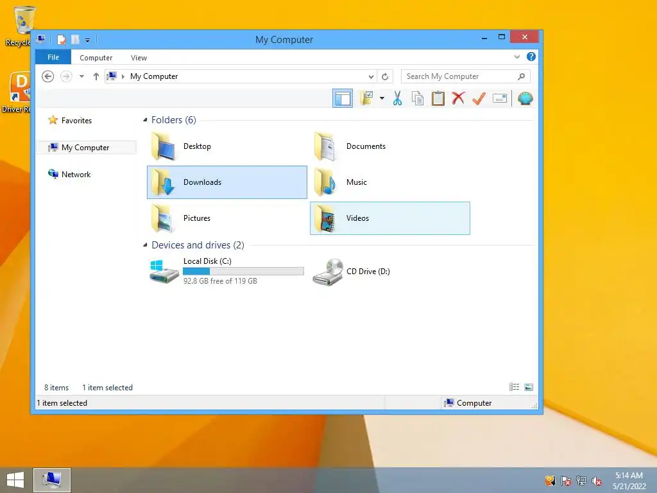Open the View ribbon tab
Viewport: 657px width, 493px height.
pyautogui.click(x=139, y=57)
